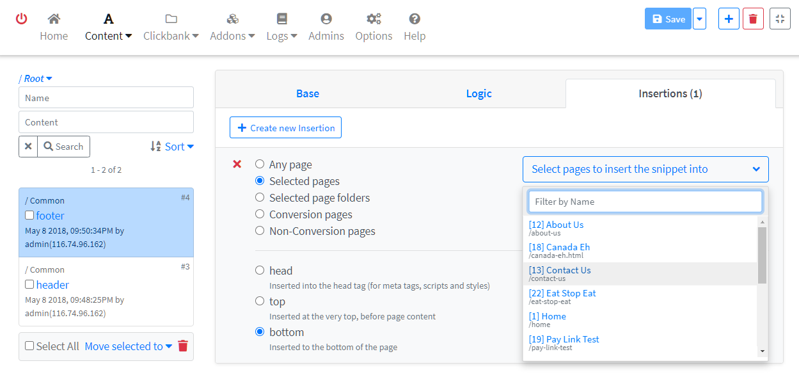Clear search with the X button
Screen dimensions: 799x377
click(x=28, y=147)
